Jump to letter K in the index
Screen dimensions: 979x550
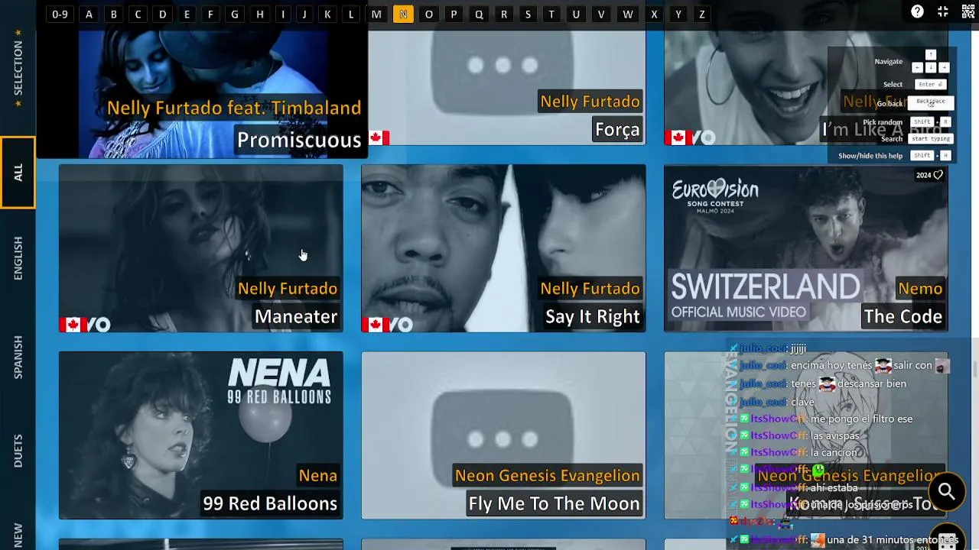point(327,15)
